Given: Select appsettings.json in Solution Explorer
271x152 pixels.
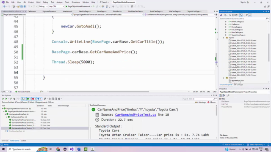Looking at the screenshot, I should click(238, 81).
